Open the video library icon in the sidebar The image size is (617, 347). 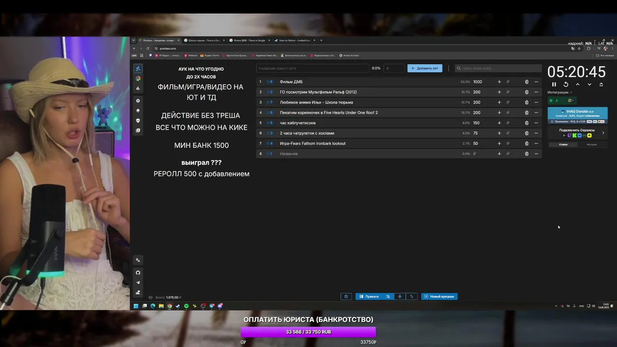(138, 131)
